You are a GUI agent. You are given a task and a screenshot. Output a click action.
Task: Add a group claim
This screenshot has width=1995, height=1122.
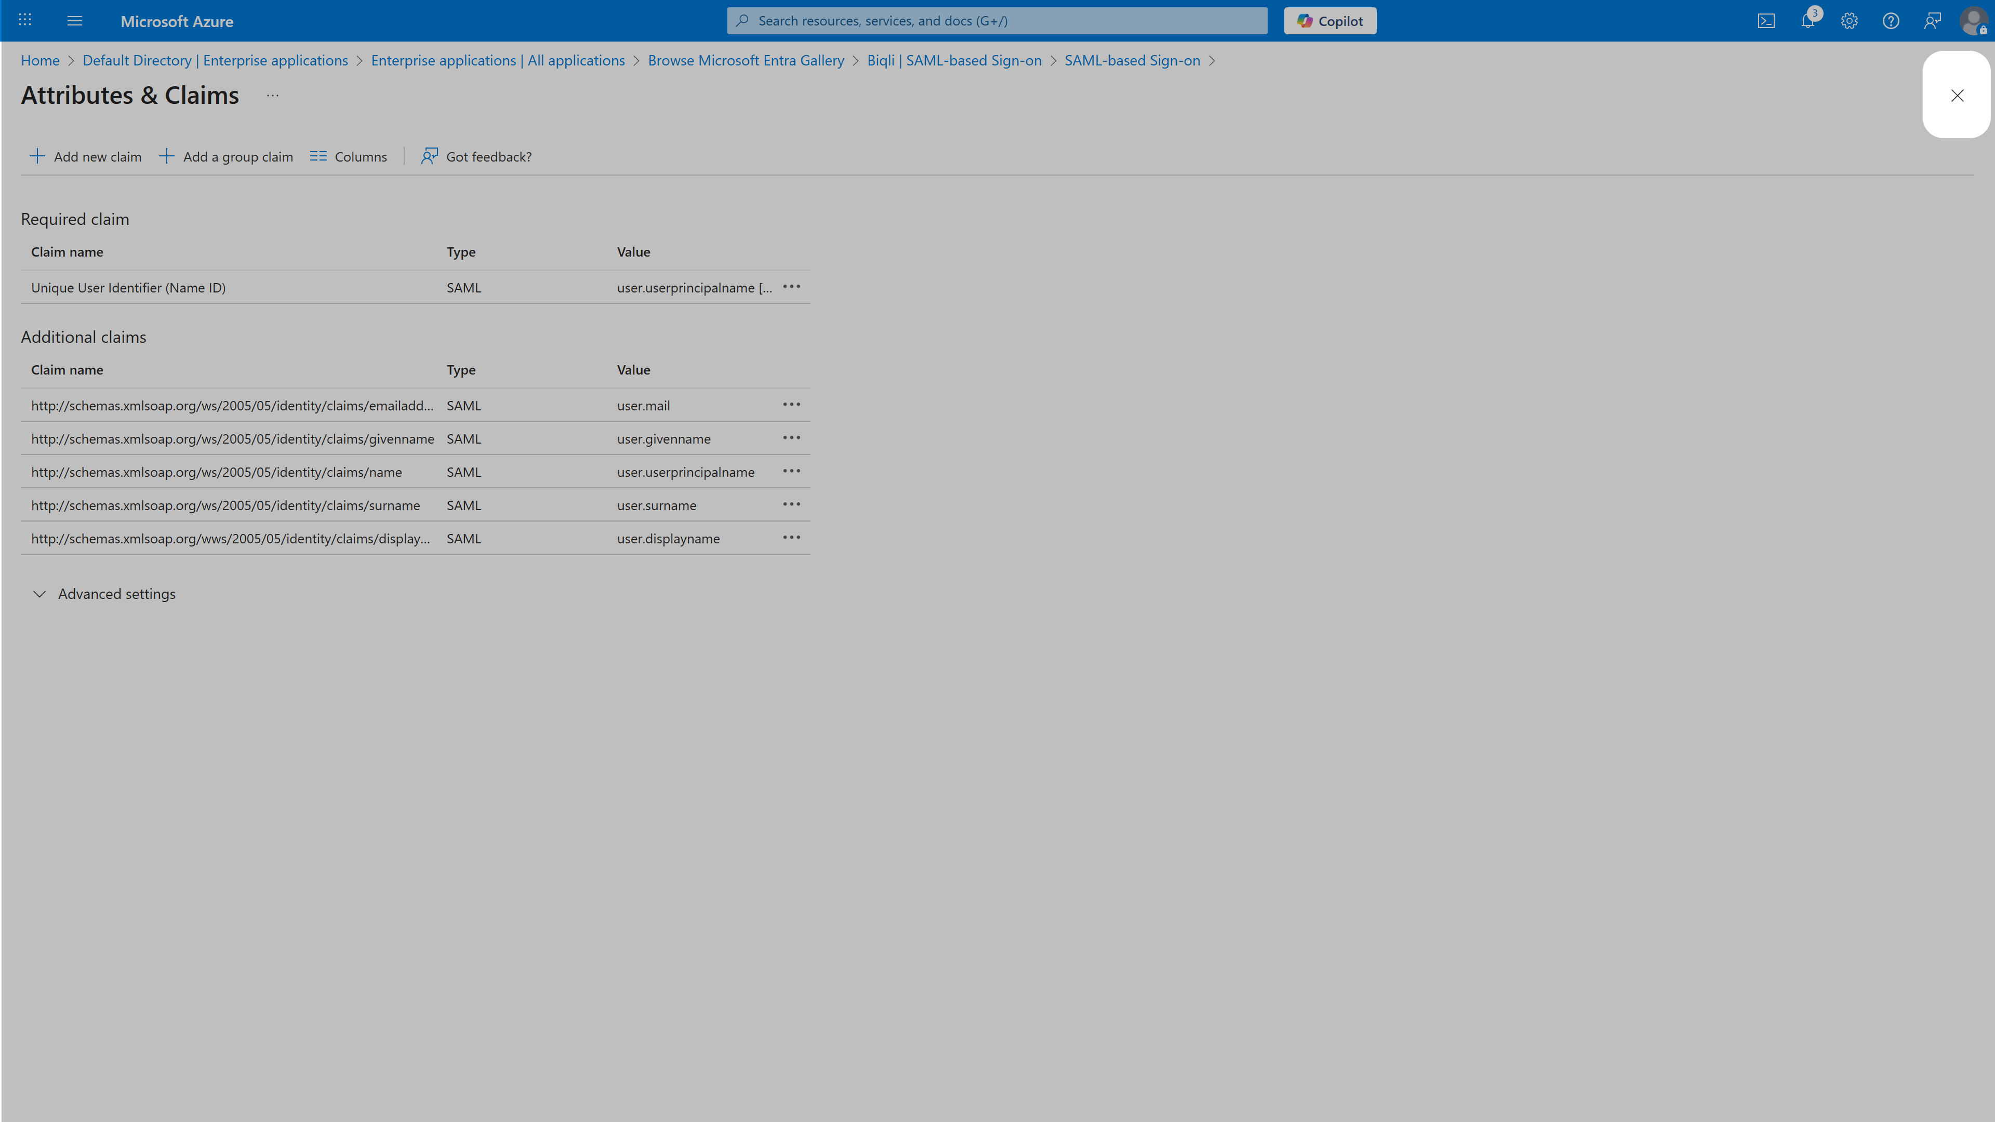pyautogui.click(x=226, y=156)
